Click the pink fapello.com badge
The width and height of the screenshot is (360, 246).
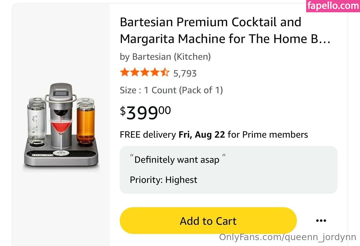pyautogui.click(x=333, y=6)
